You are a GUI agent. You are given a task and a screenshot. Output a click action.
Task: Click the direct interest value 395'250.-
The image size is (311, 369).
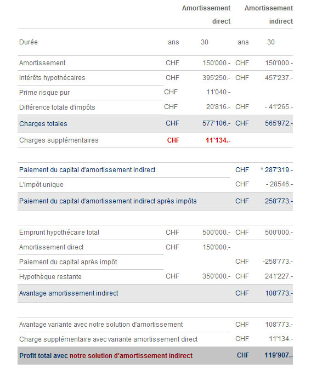coord(216,78)
